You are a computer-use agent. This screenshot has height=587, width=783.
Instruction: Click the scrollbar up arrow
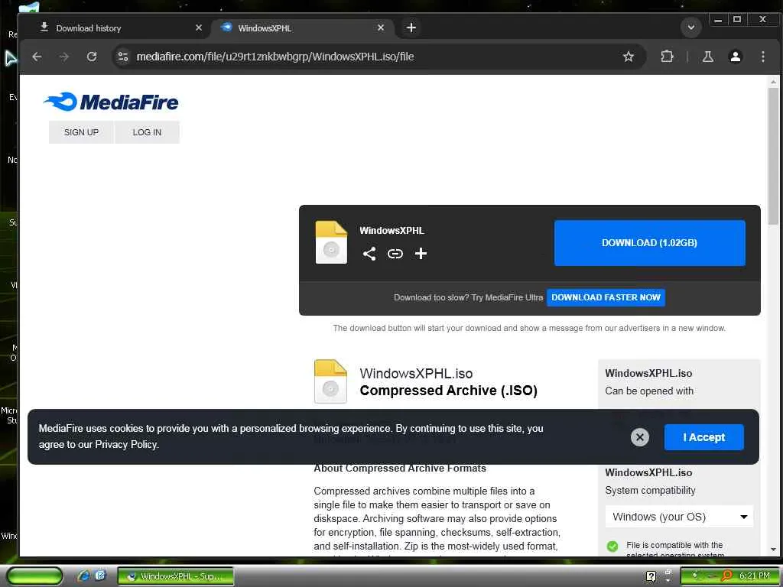773,81
